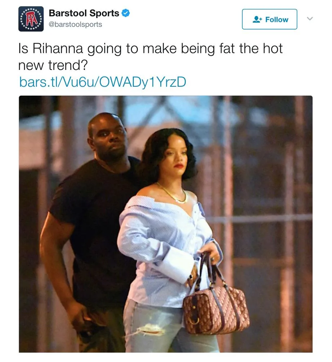The image size is (332, 362).
Task: Click the blue verified checkmark badge
Action: (x=126, y=13)
